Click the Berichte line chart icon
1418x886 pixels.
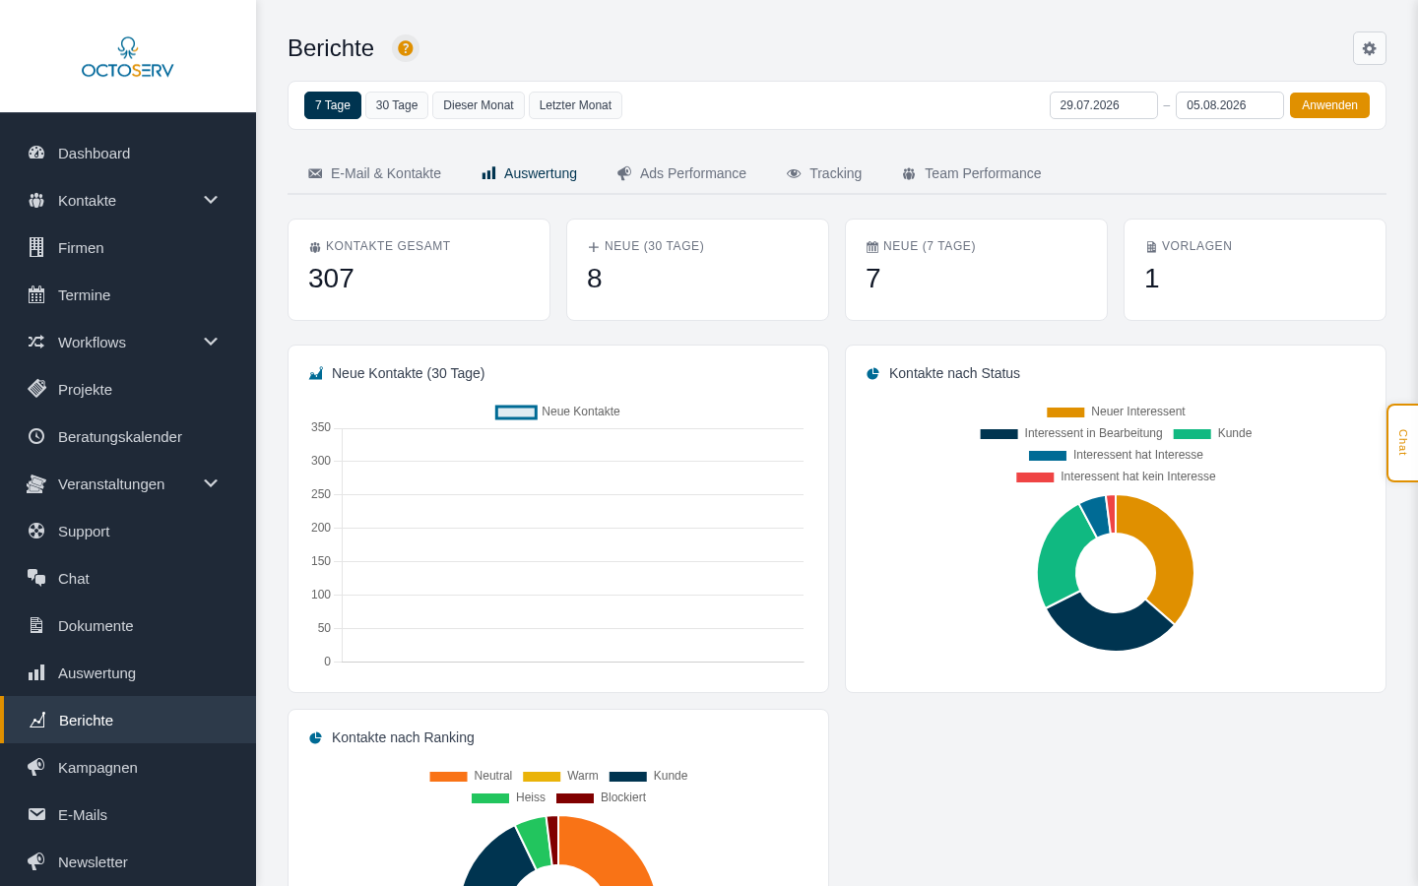[x=37, y=720]
